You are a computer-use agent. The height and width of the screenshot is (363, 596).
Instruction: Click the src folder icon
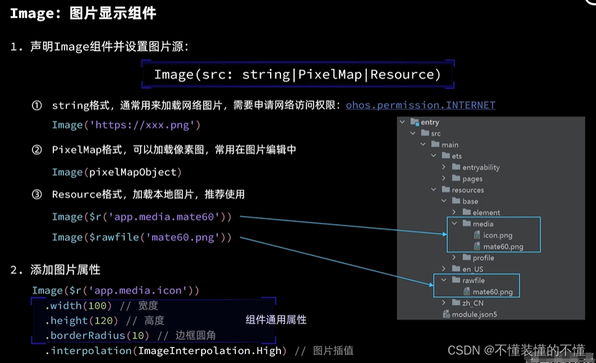(x=425, y=133)
